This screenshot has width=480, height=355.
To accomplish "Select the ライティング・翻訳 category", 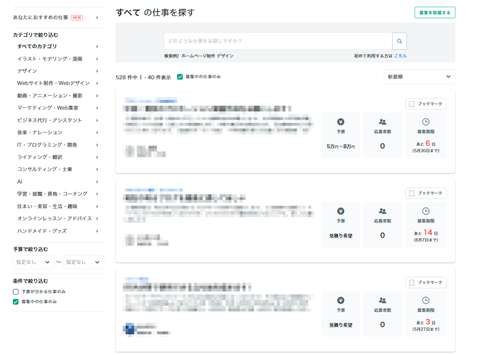I will [x=40, y=157].
